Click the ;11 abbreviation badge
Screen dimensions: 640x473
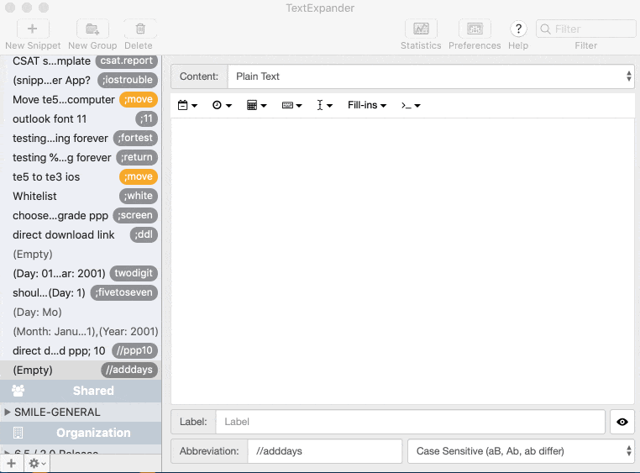tap(146, 118)
